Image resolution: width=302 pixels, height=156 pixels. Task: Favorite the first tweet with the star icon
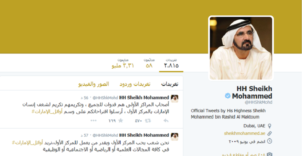click(120, 121)
